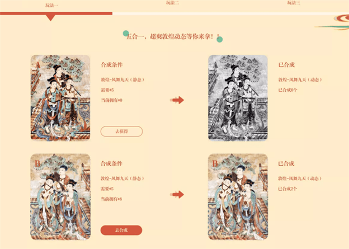Click the red triangle marker under 玩法一
Image resolution: width=349 pixels, height=249 pixels.
(x=51, y=18)
